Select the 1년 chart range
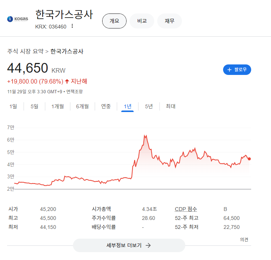This screenshot has height=260, width=271. click(128, 106)
